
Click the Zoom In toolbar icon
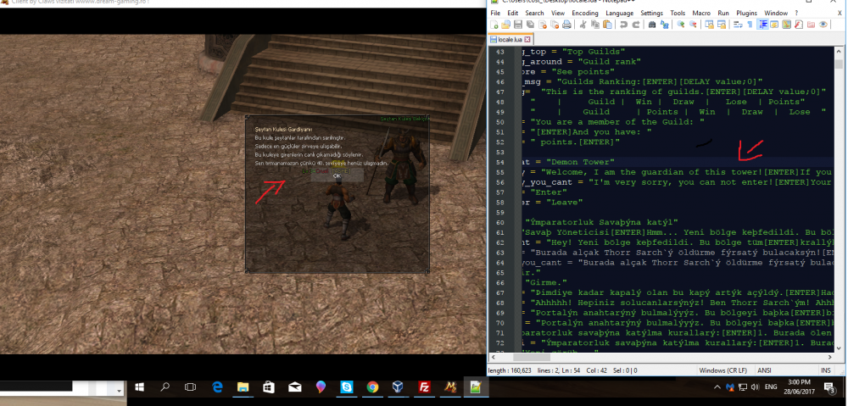click(681, 25)
